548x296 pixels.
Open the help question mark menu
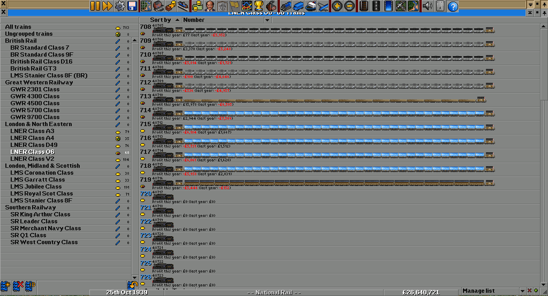(453, 6)
